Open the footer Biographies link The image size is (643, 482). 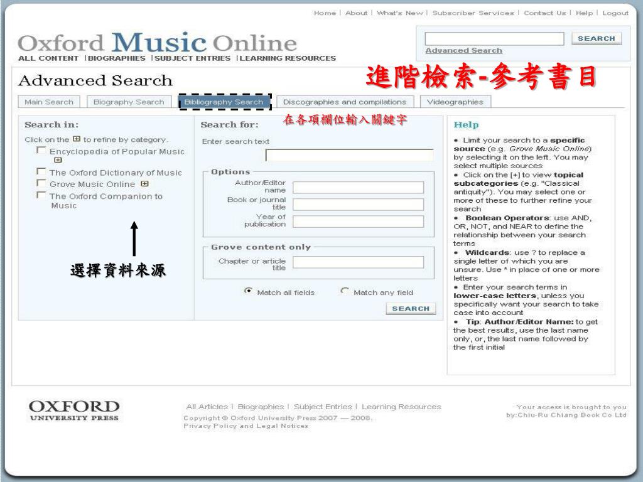tap(261, 407)
